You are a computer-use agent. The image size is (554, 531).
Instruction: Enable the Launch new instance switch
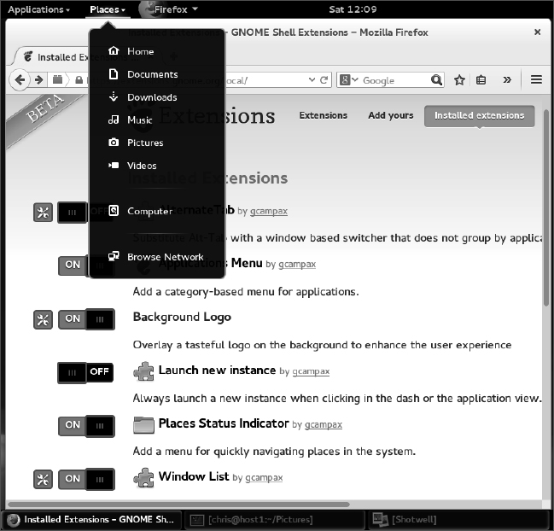tap(86, 372)
